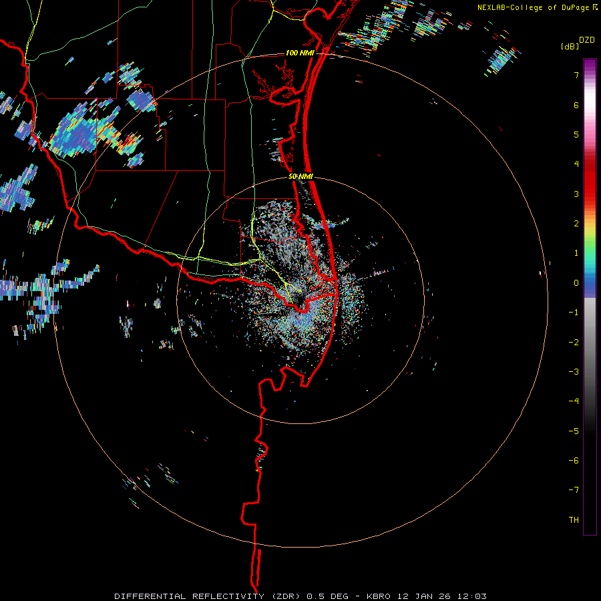Click the color scale value -3 label
The width and height of the screenshot is (601, 601).
tap(574, 372)
